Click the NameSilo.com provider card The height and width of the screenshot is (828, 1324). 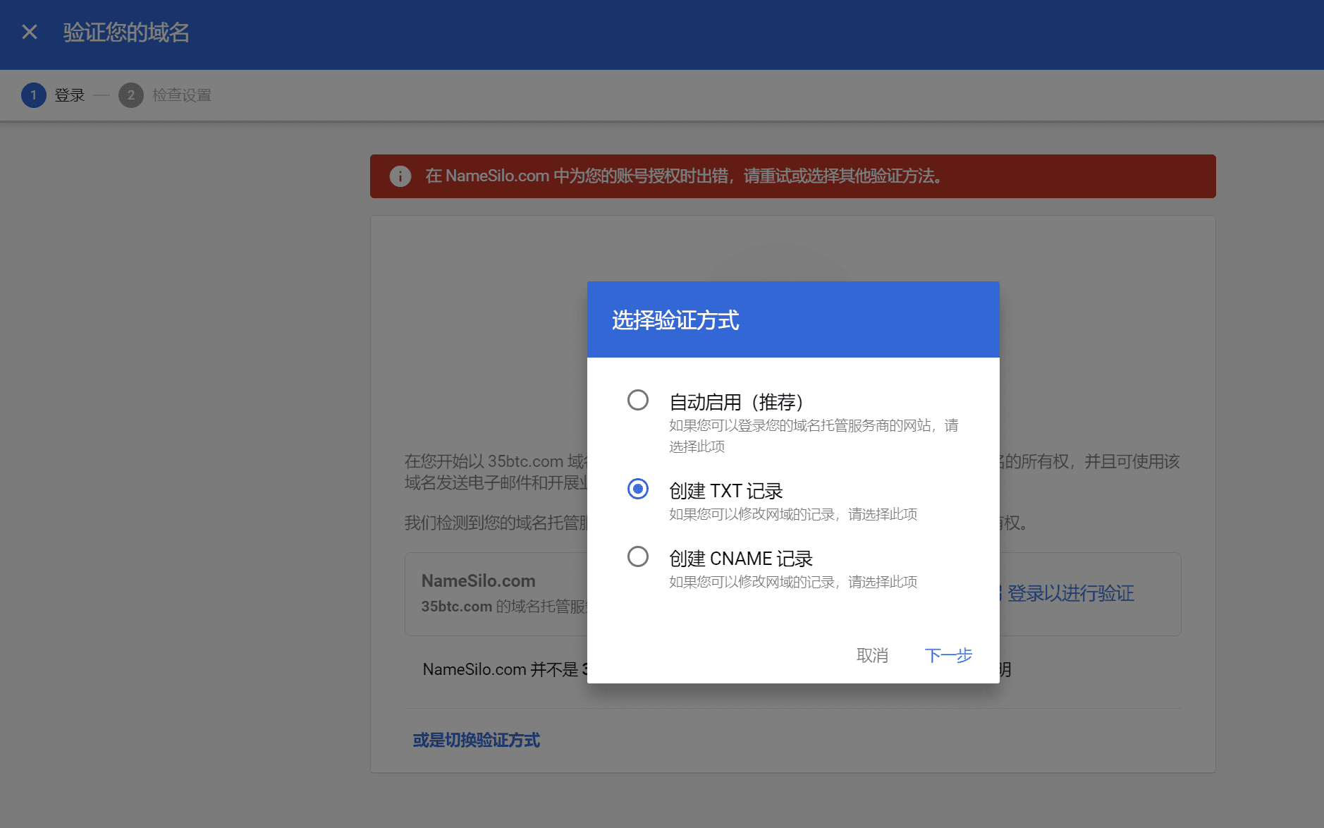tap(477, 580)
